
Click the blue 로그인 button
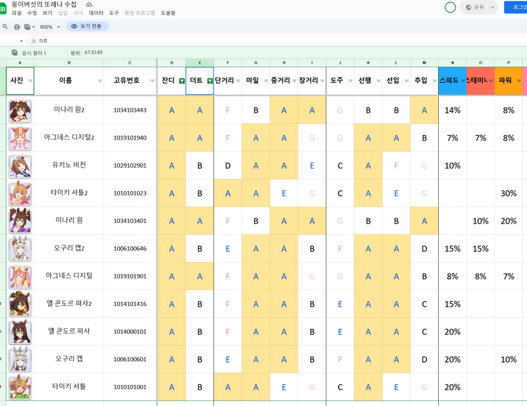point(516,7)
